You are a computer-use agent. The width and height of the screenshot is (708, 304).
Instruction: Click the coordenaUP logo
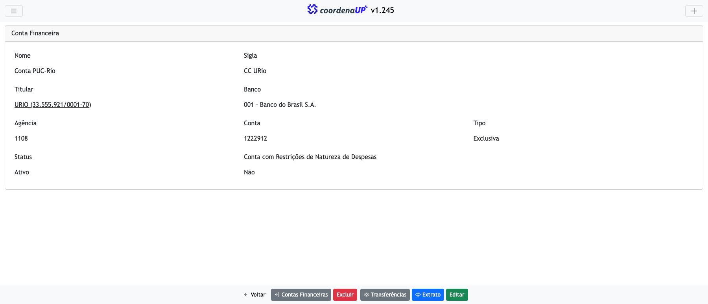(337, 10)
